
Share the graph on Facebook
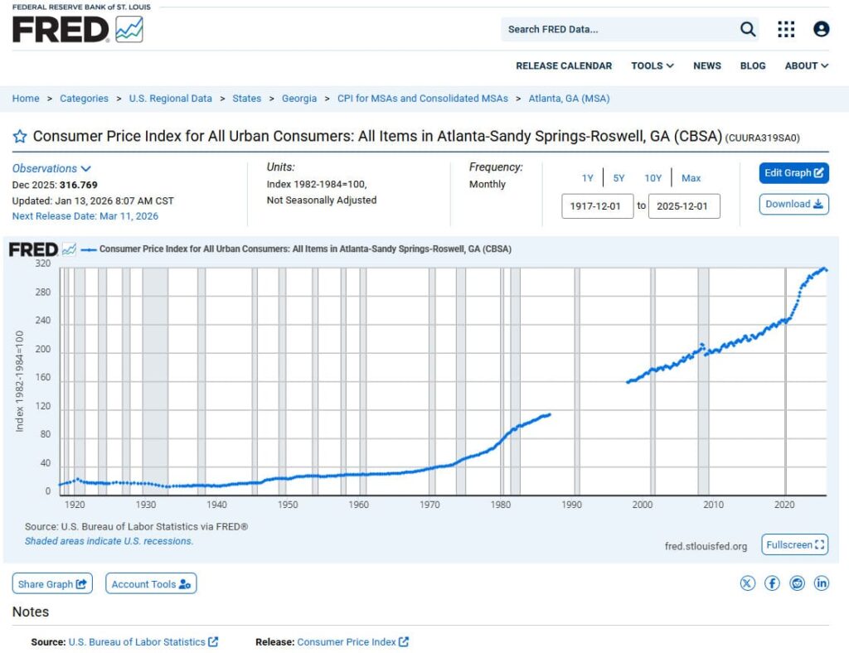point(772,583)
